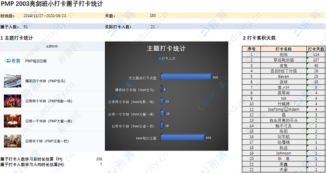Click the 主题打卡统计 chart title
Screen dimensions: 326x173
[x=166, y=48]
